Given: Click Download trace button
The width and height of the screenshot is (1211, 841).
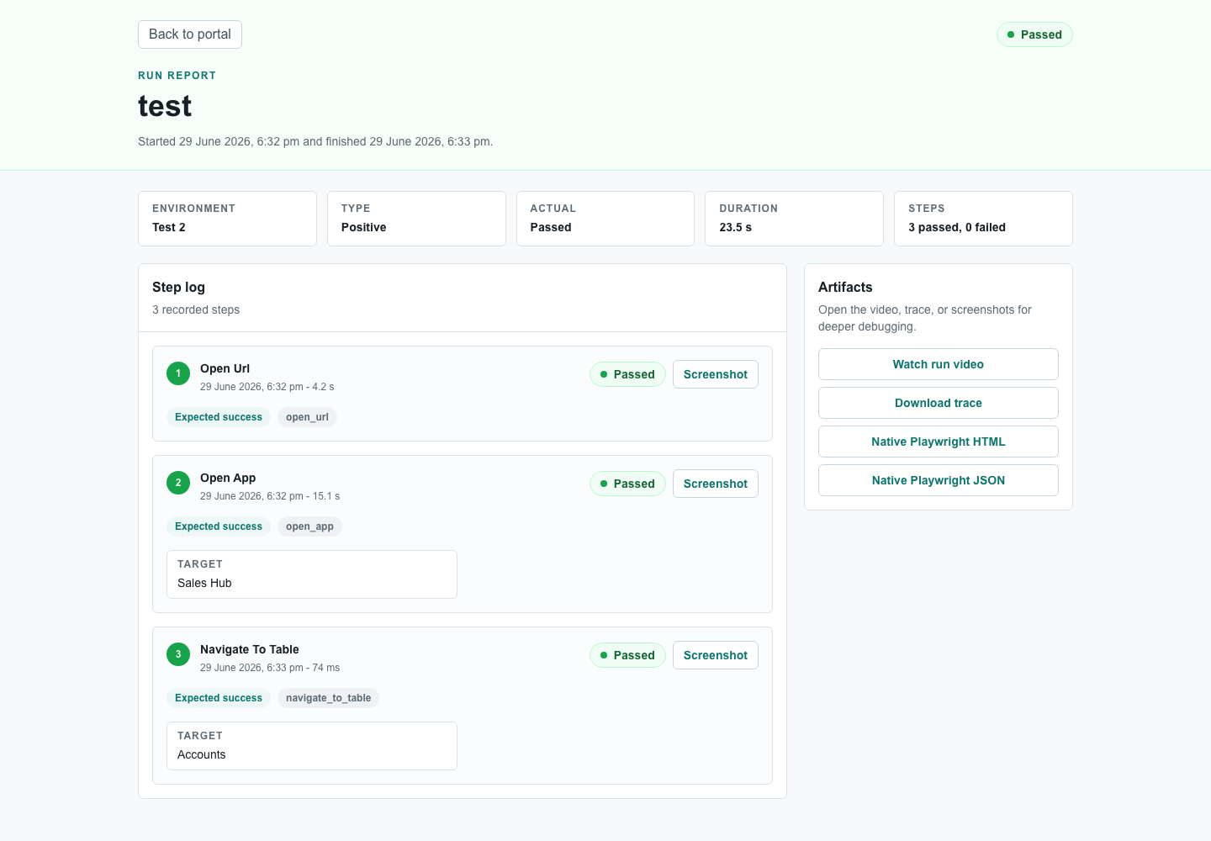Looking at the screenshot, I should pyautogui.click(x=939, y=403).
